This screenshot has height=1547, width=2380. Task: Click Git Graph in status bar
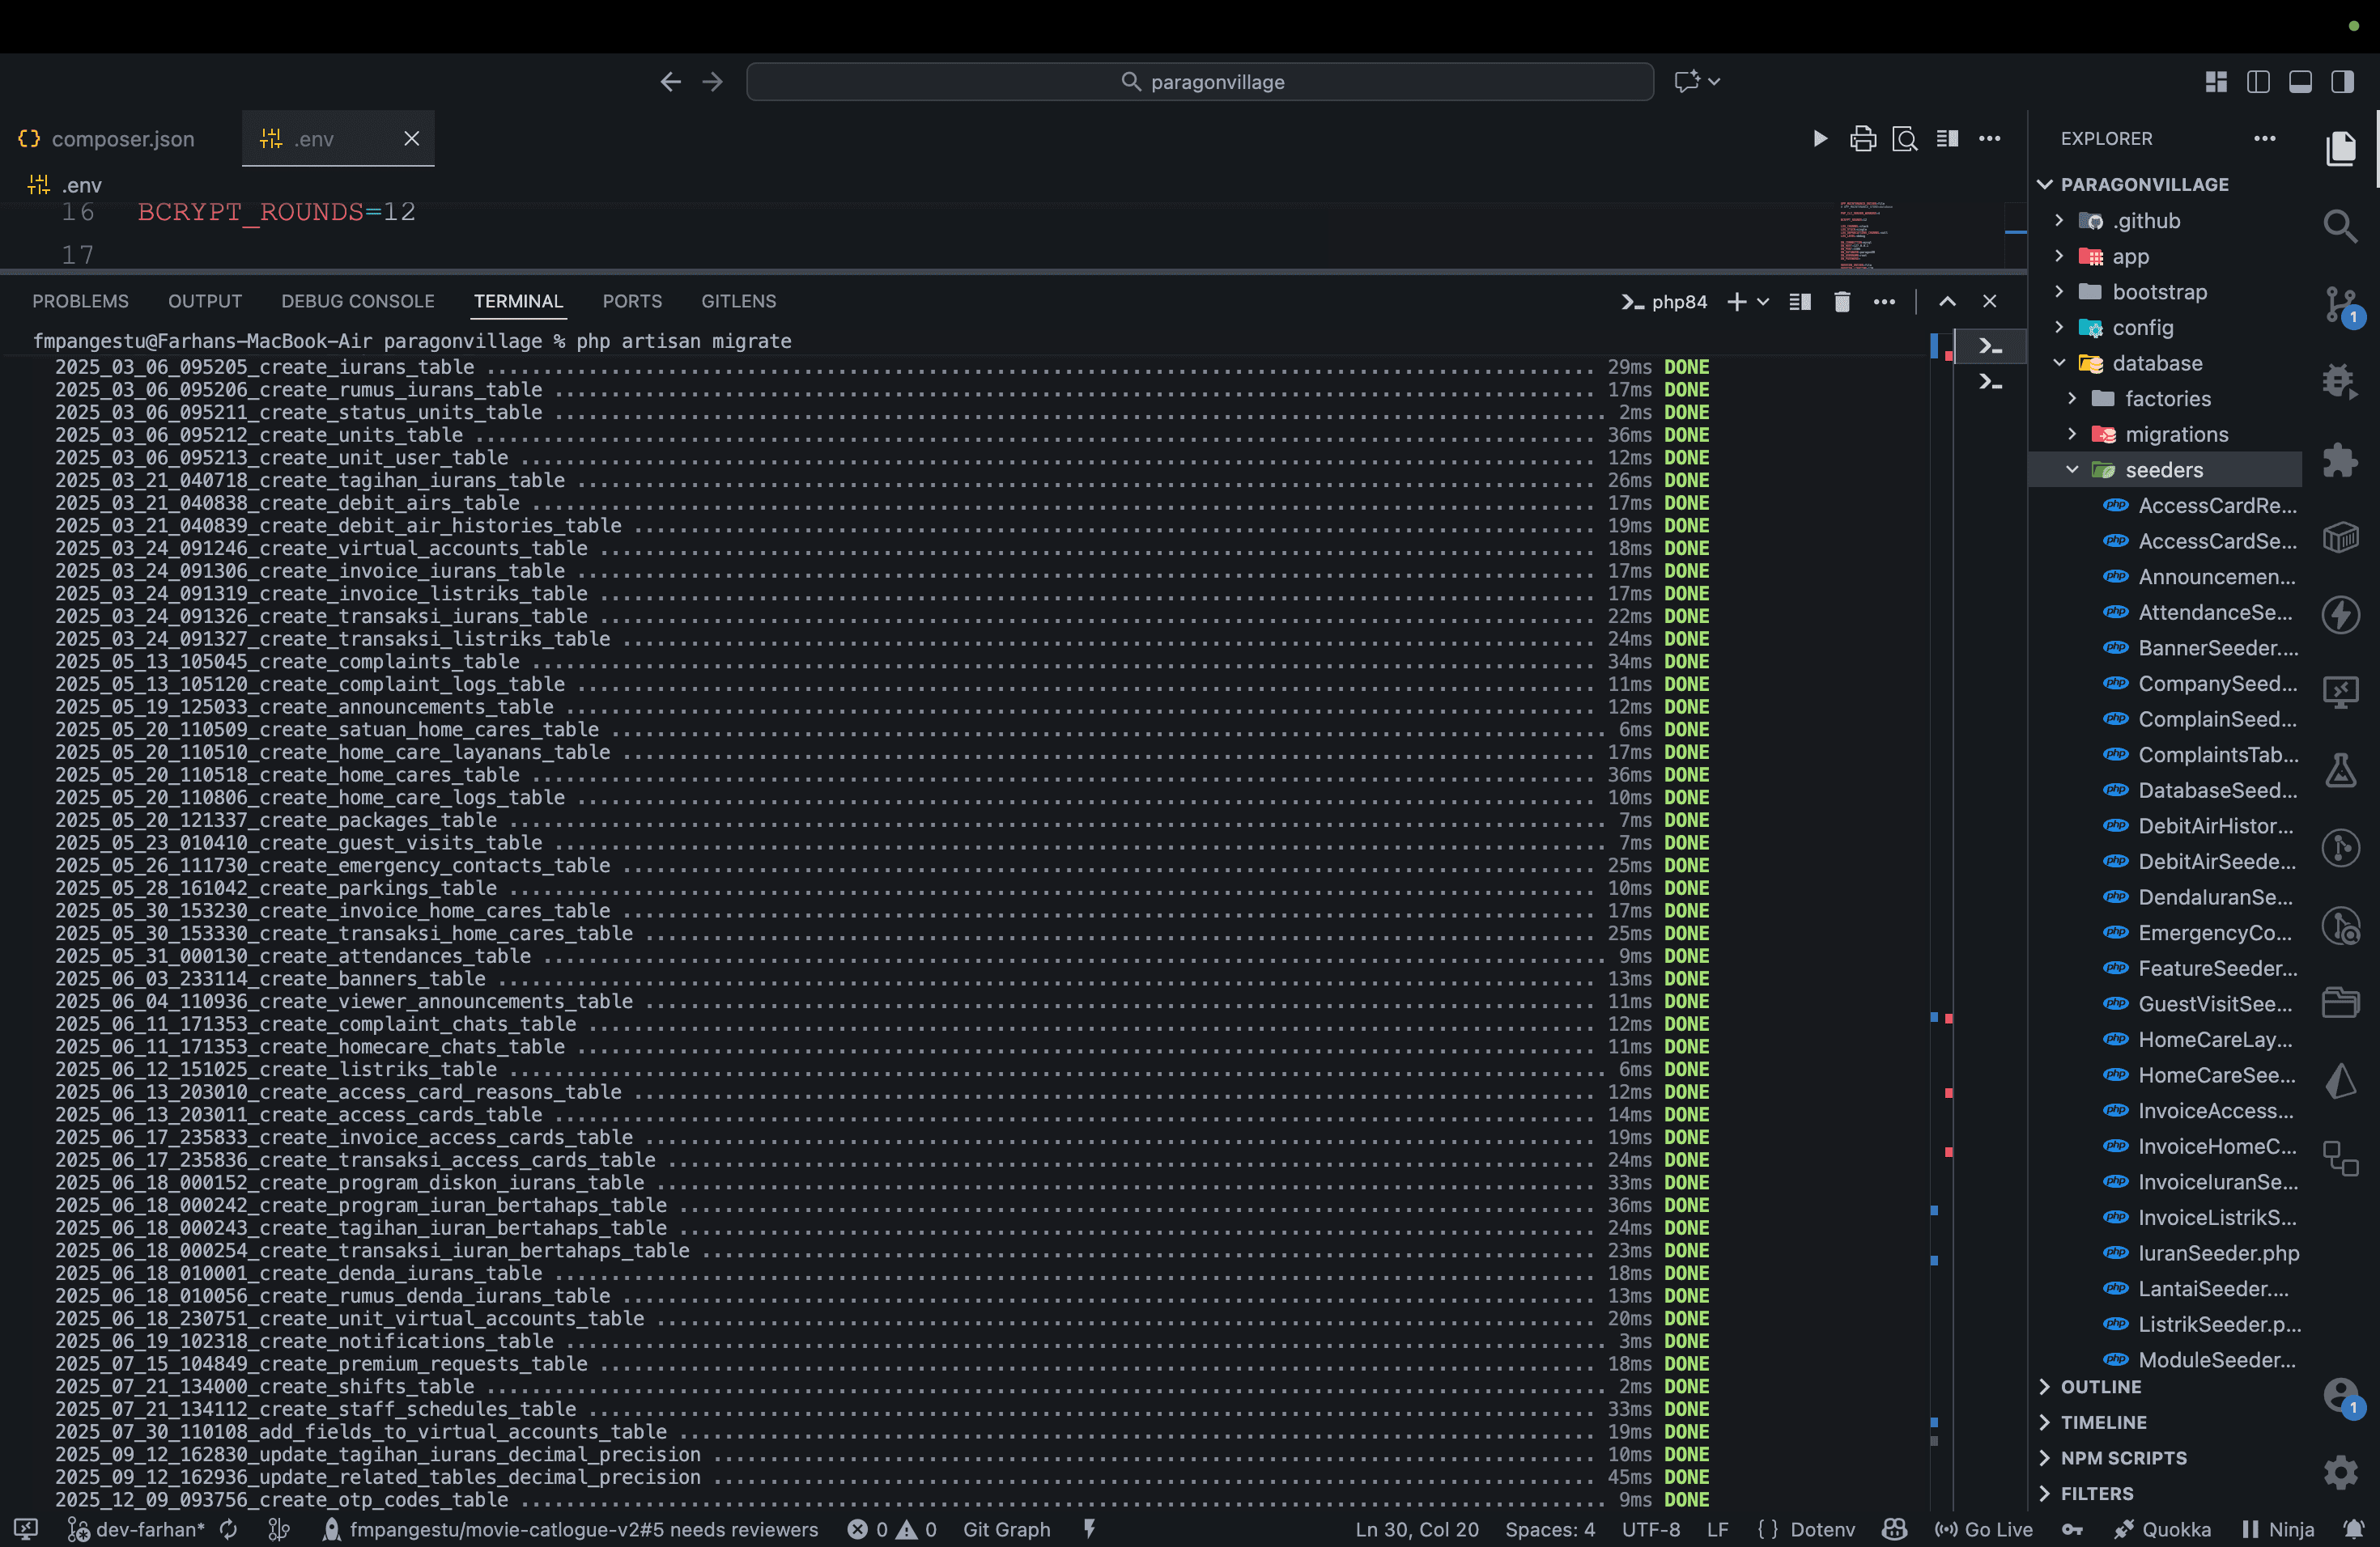pos(1006,1529)
